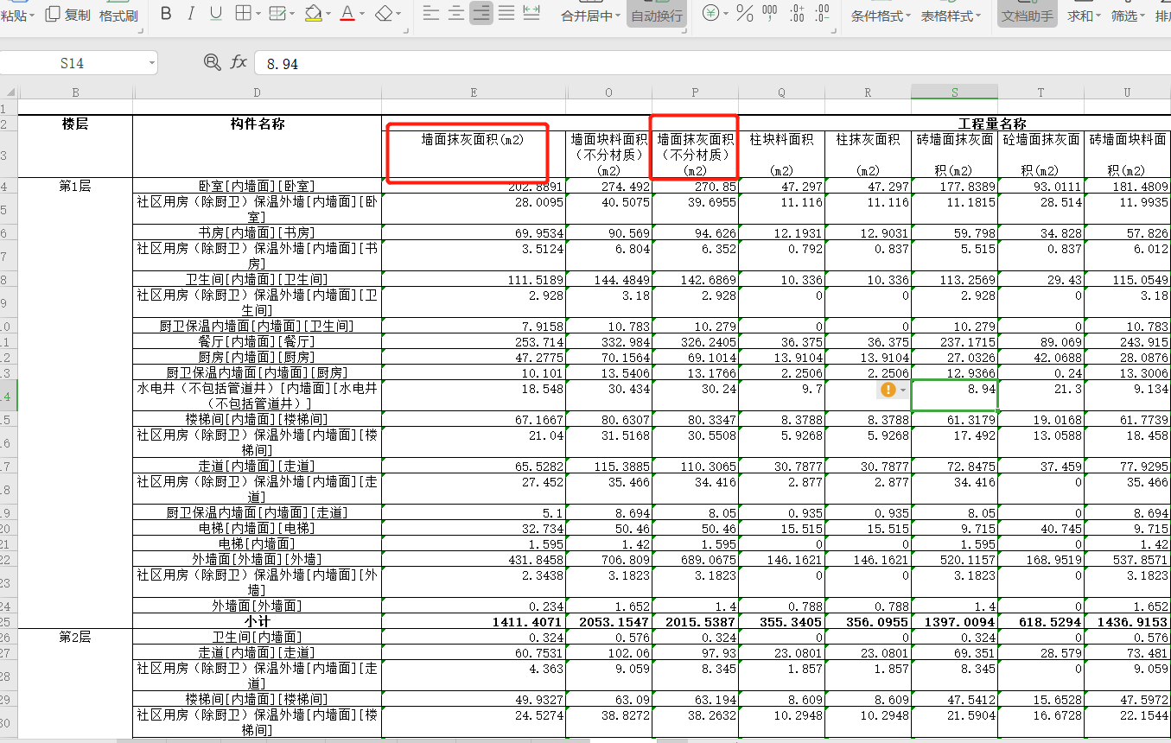Open the currency format dropdown arrow
Viewport: 1171px width, 743px height.
pyautogui.click(x=725, y=14)
